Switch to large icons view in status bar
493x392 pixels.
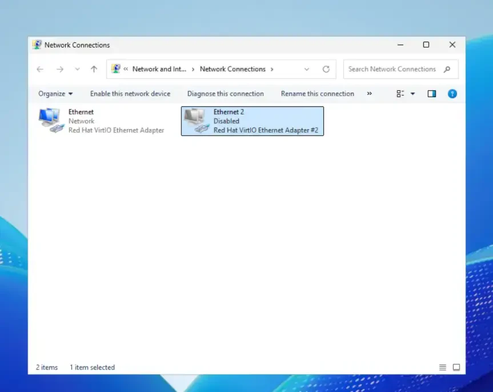pyautogui.click(x=456, y=367)
